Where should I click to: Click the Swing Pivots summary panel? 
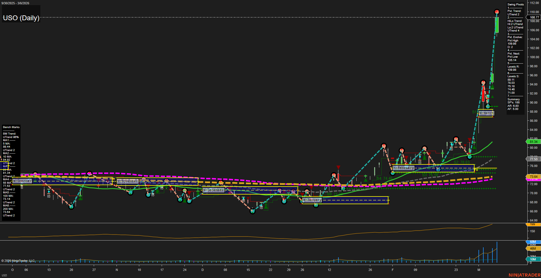click(x=515, y=57)
